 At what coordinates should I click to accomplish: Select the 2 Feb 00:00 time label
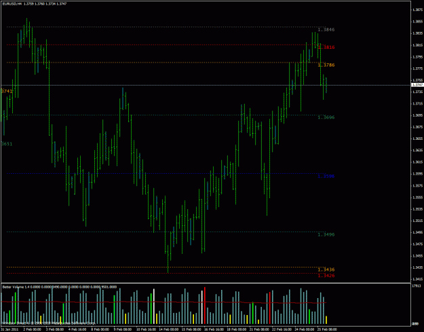pos(32,329)
